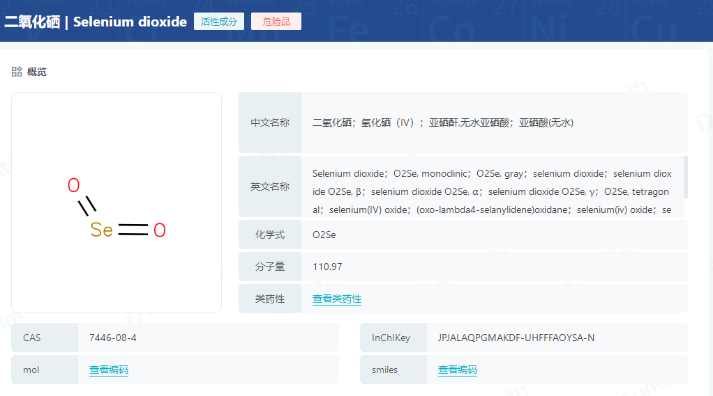713x396 pixels.
Task: Select the InChIKey JPJALAQPGMAKDF-UHFFFAOYSA-N value
Action: tap(516, 338)
